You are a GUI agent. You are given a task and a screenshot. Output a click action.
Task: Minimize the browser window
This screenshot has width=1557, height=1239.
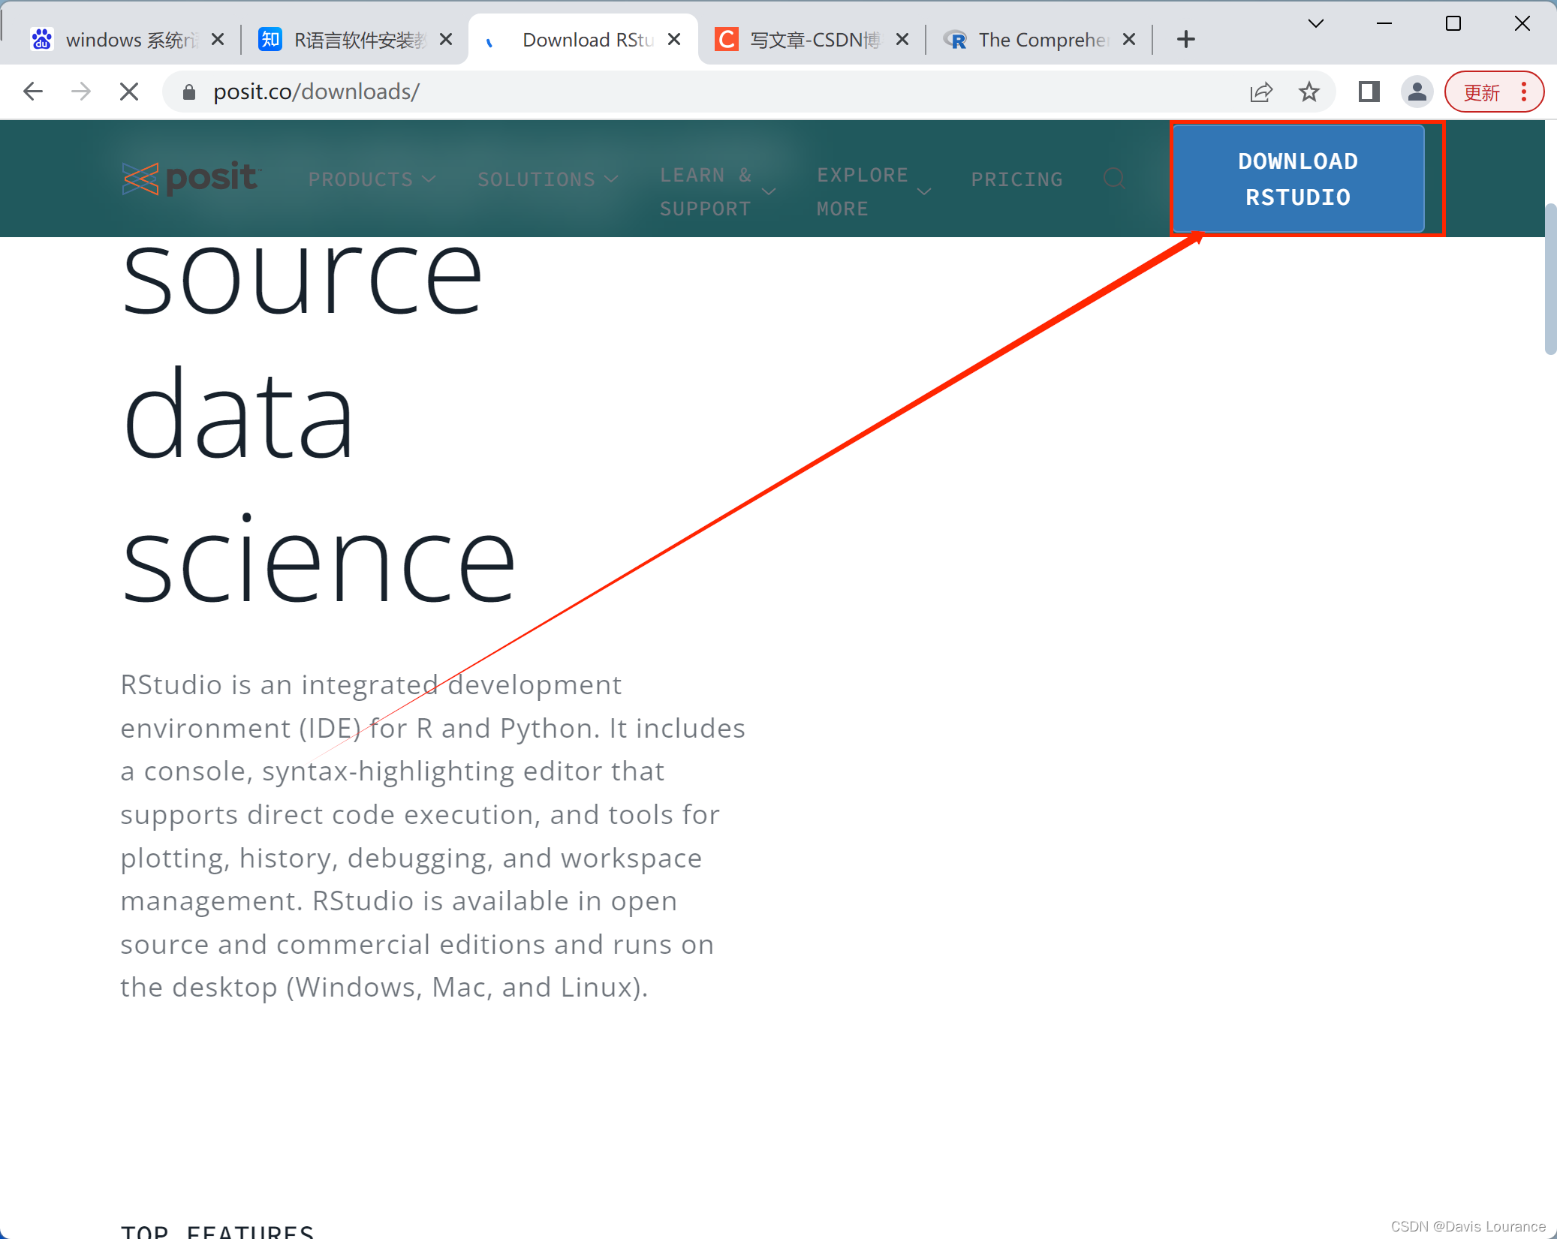[1384, 23]
